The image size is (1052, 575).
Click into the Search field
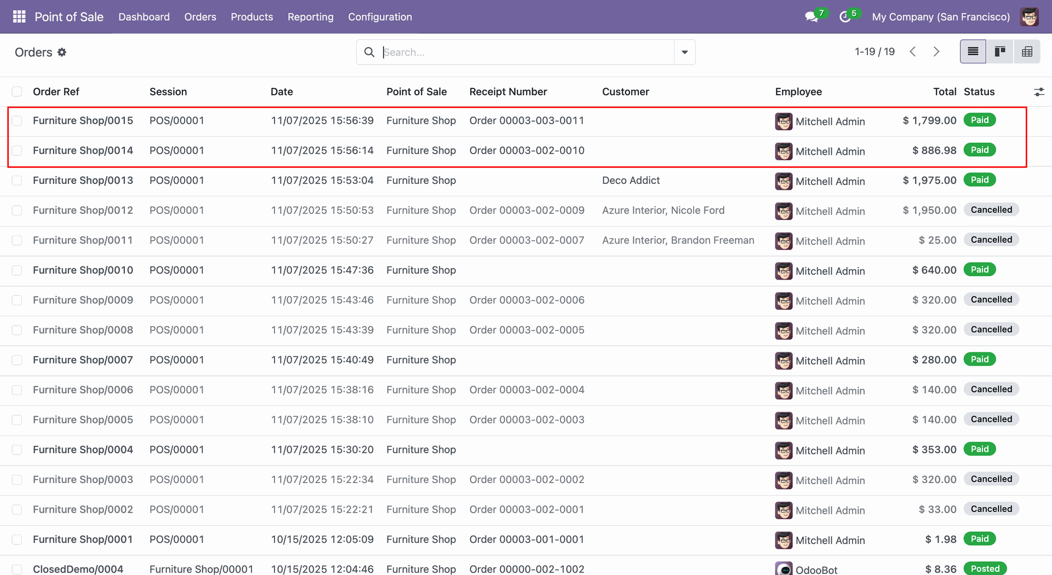pos(526,52)
